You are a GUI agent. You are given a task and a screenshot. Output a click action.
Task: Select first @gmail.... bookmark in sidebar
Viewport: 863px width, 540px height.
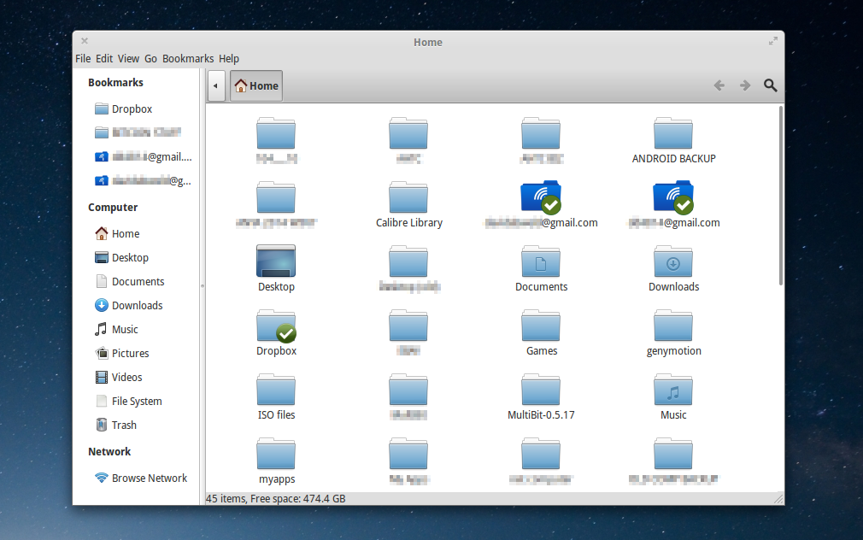pyautogui.click(x=143, y=157)
